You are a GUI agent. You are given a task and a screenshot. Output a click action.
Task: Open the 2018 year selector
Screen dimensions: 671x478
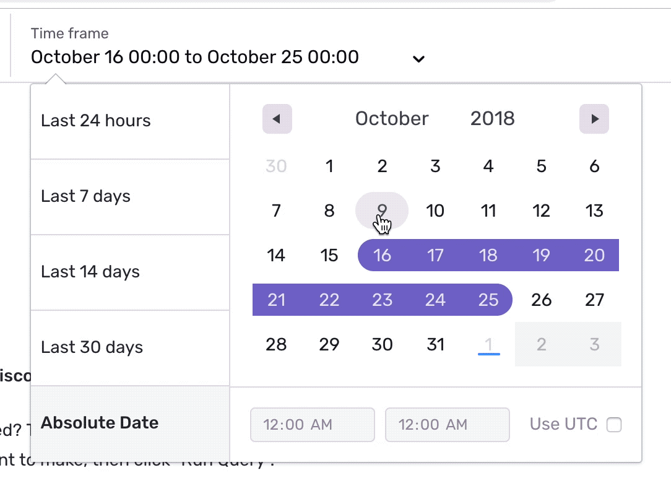(x=493, y=118)
